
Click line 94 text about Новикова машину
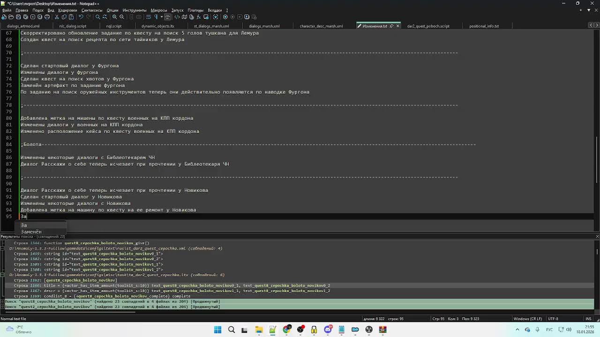click(x=108, y=210)
